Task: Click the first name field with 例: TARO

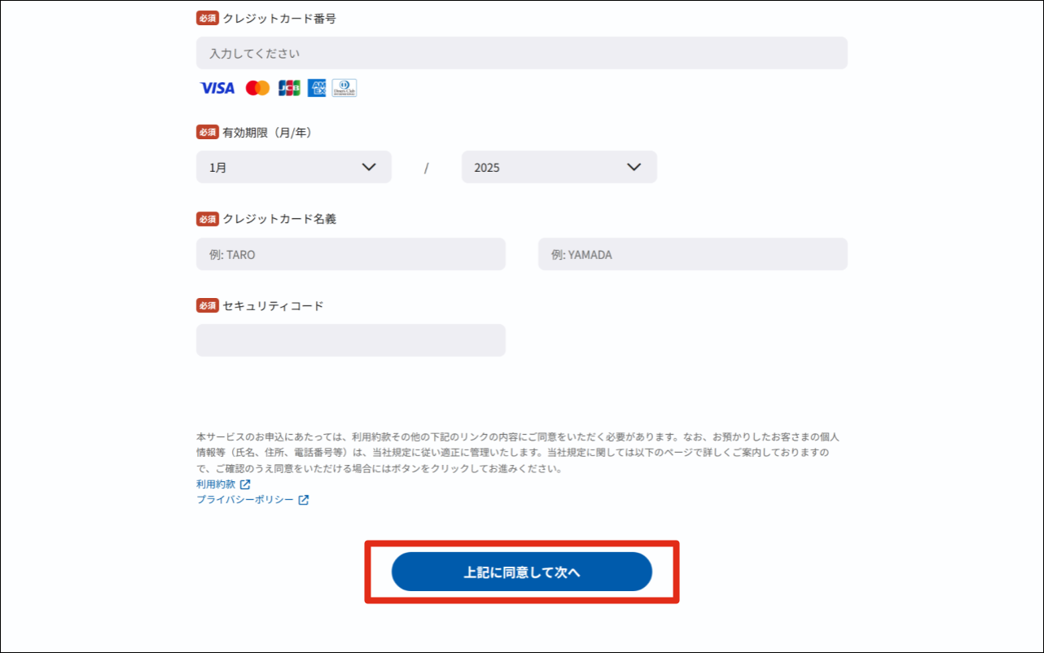Action: point(350,254)
